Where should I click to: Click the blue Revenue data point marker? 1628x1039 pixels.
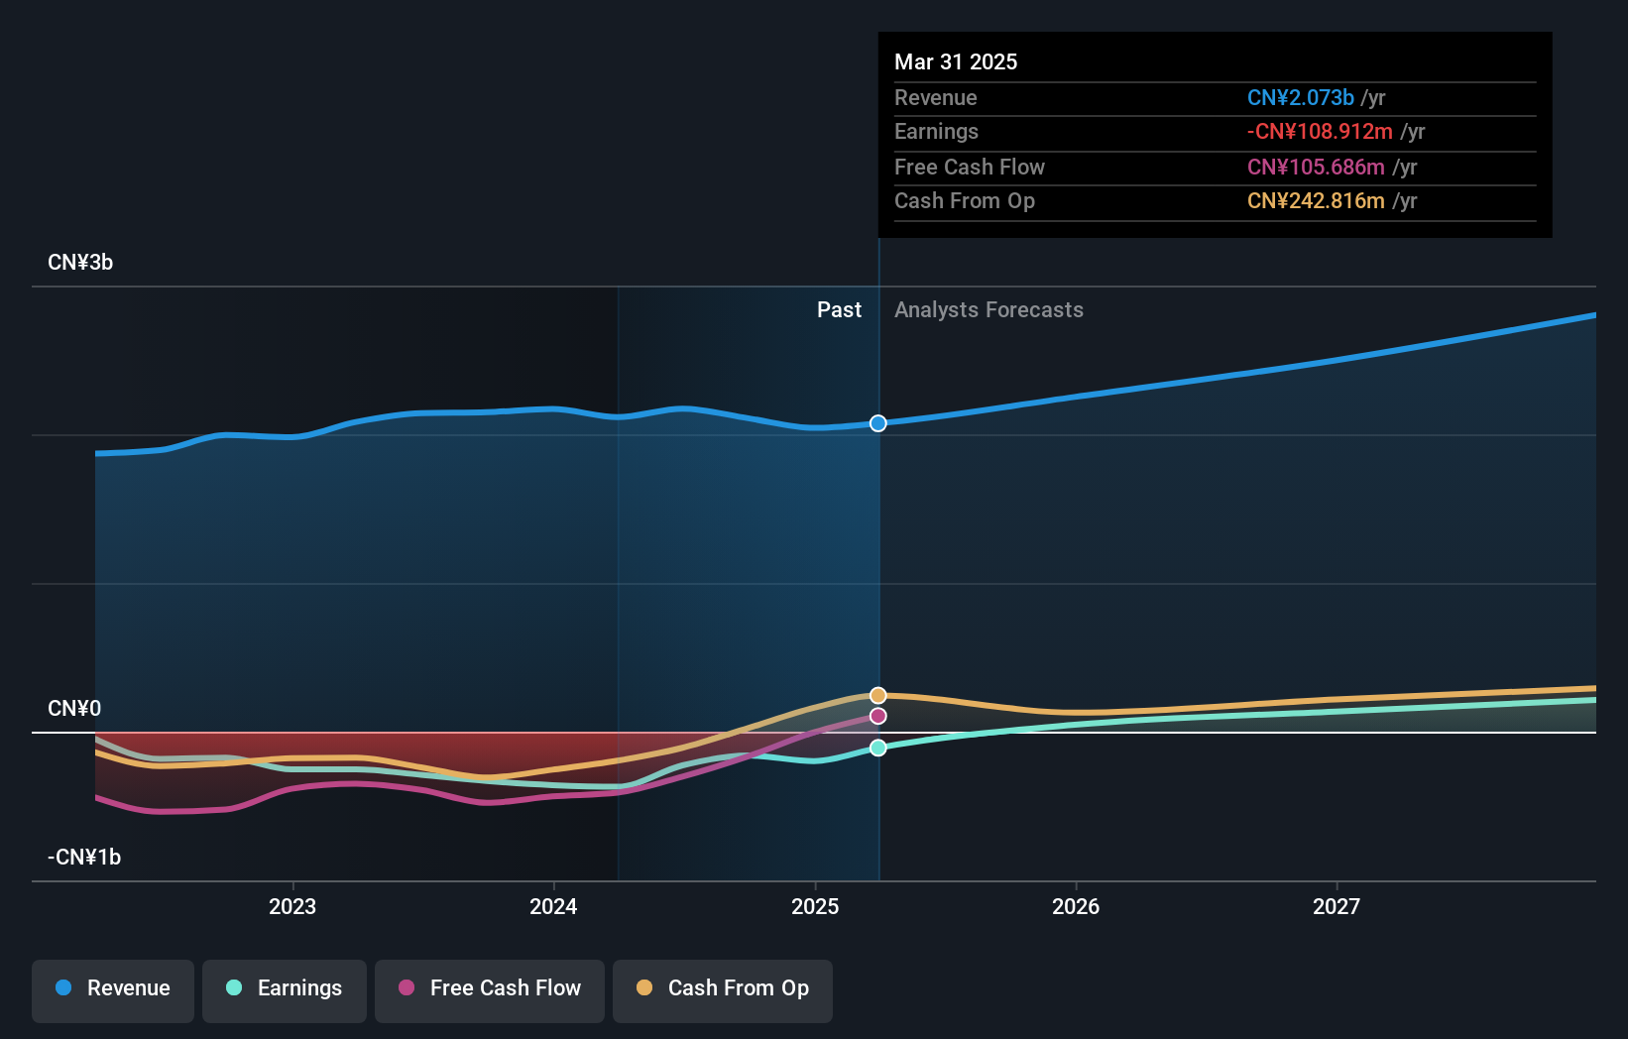click(x=878, y=423)
